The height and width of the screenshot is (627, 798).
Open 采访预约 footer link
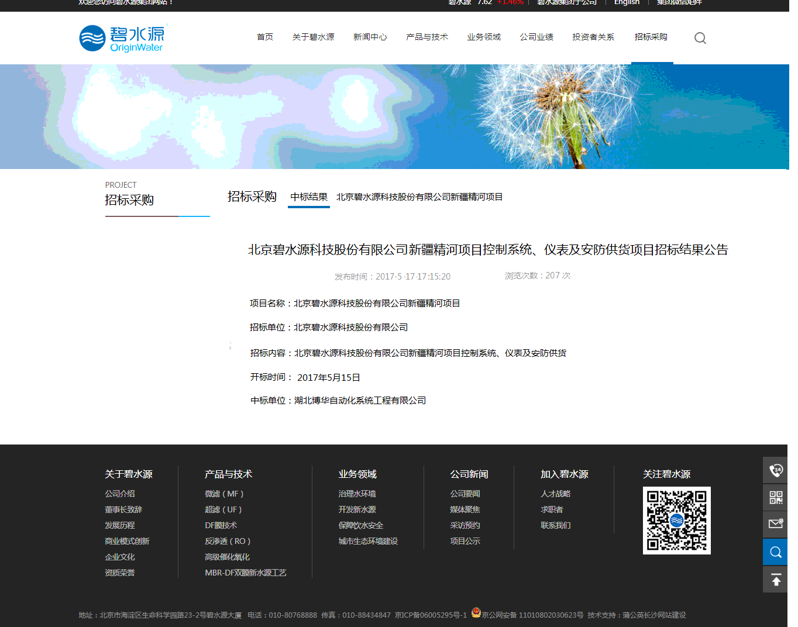[465, 525]
